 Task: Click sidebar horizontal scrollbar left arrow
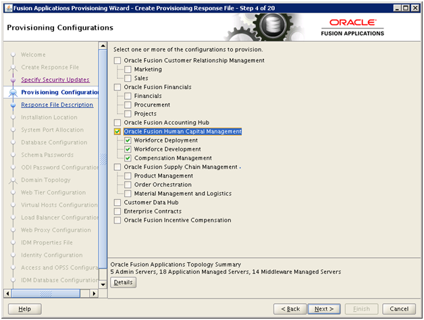pos(7,293)
